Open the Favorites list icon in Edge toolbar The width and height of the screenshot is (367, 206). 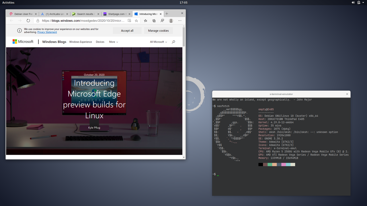click(146, 21)
